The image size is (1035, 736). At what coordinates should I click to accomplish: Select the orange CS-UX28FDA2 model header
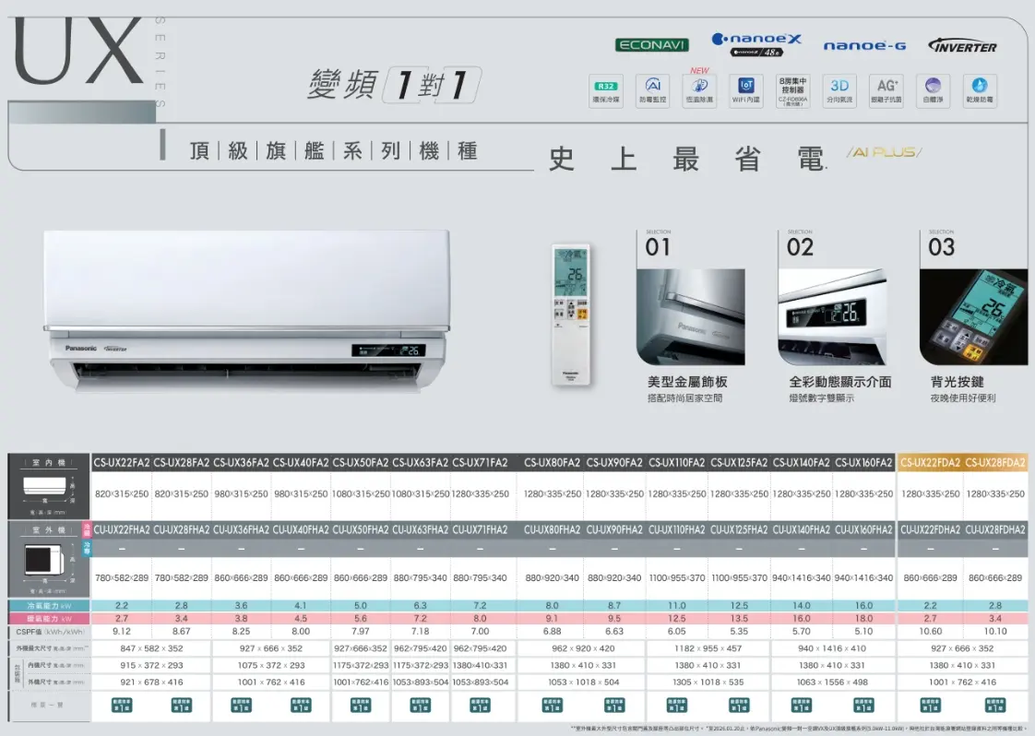[x=996, y=461]
